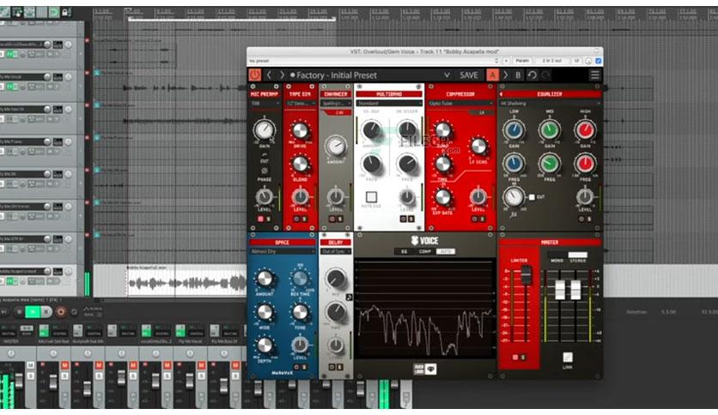Screen dimensions: 718x415
Task: Click the redo icon in plugin header
Action: click(546, 75)
